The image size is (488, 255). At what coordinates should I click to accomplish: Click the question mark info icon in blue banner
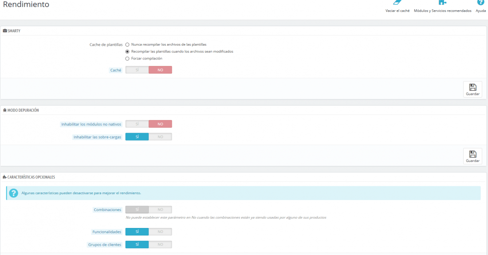13,193
